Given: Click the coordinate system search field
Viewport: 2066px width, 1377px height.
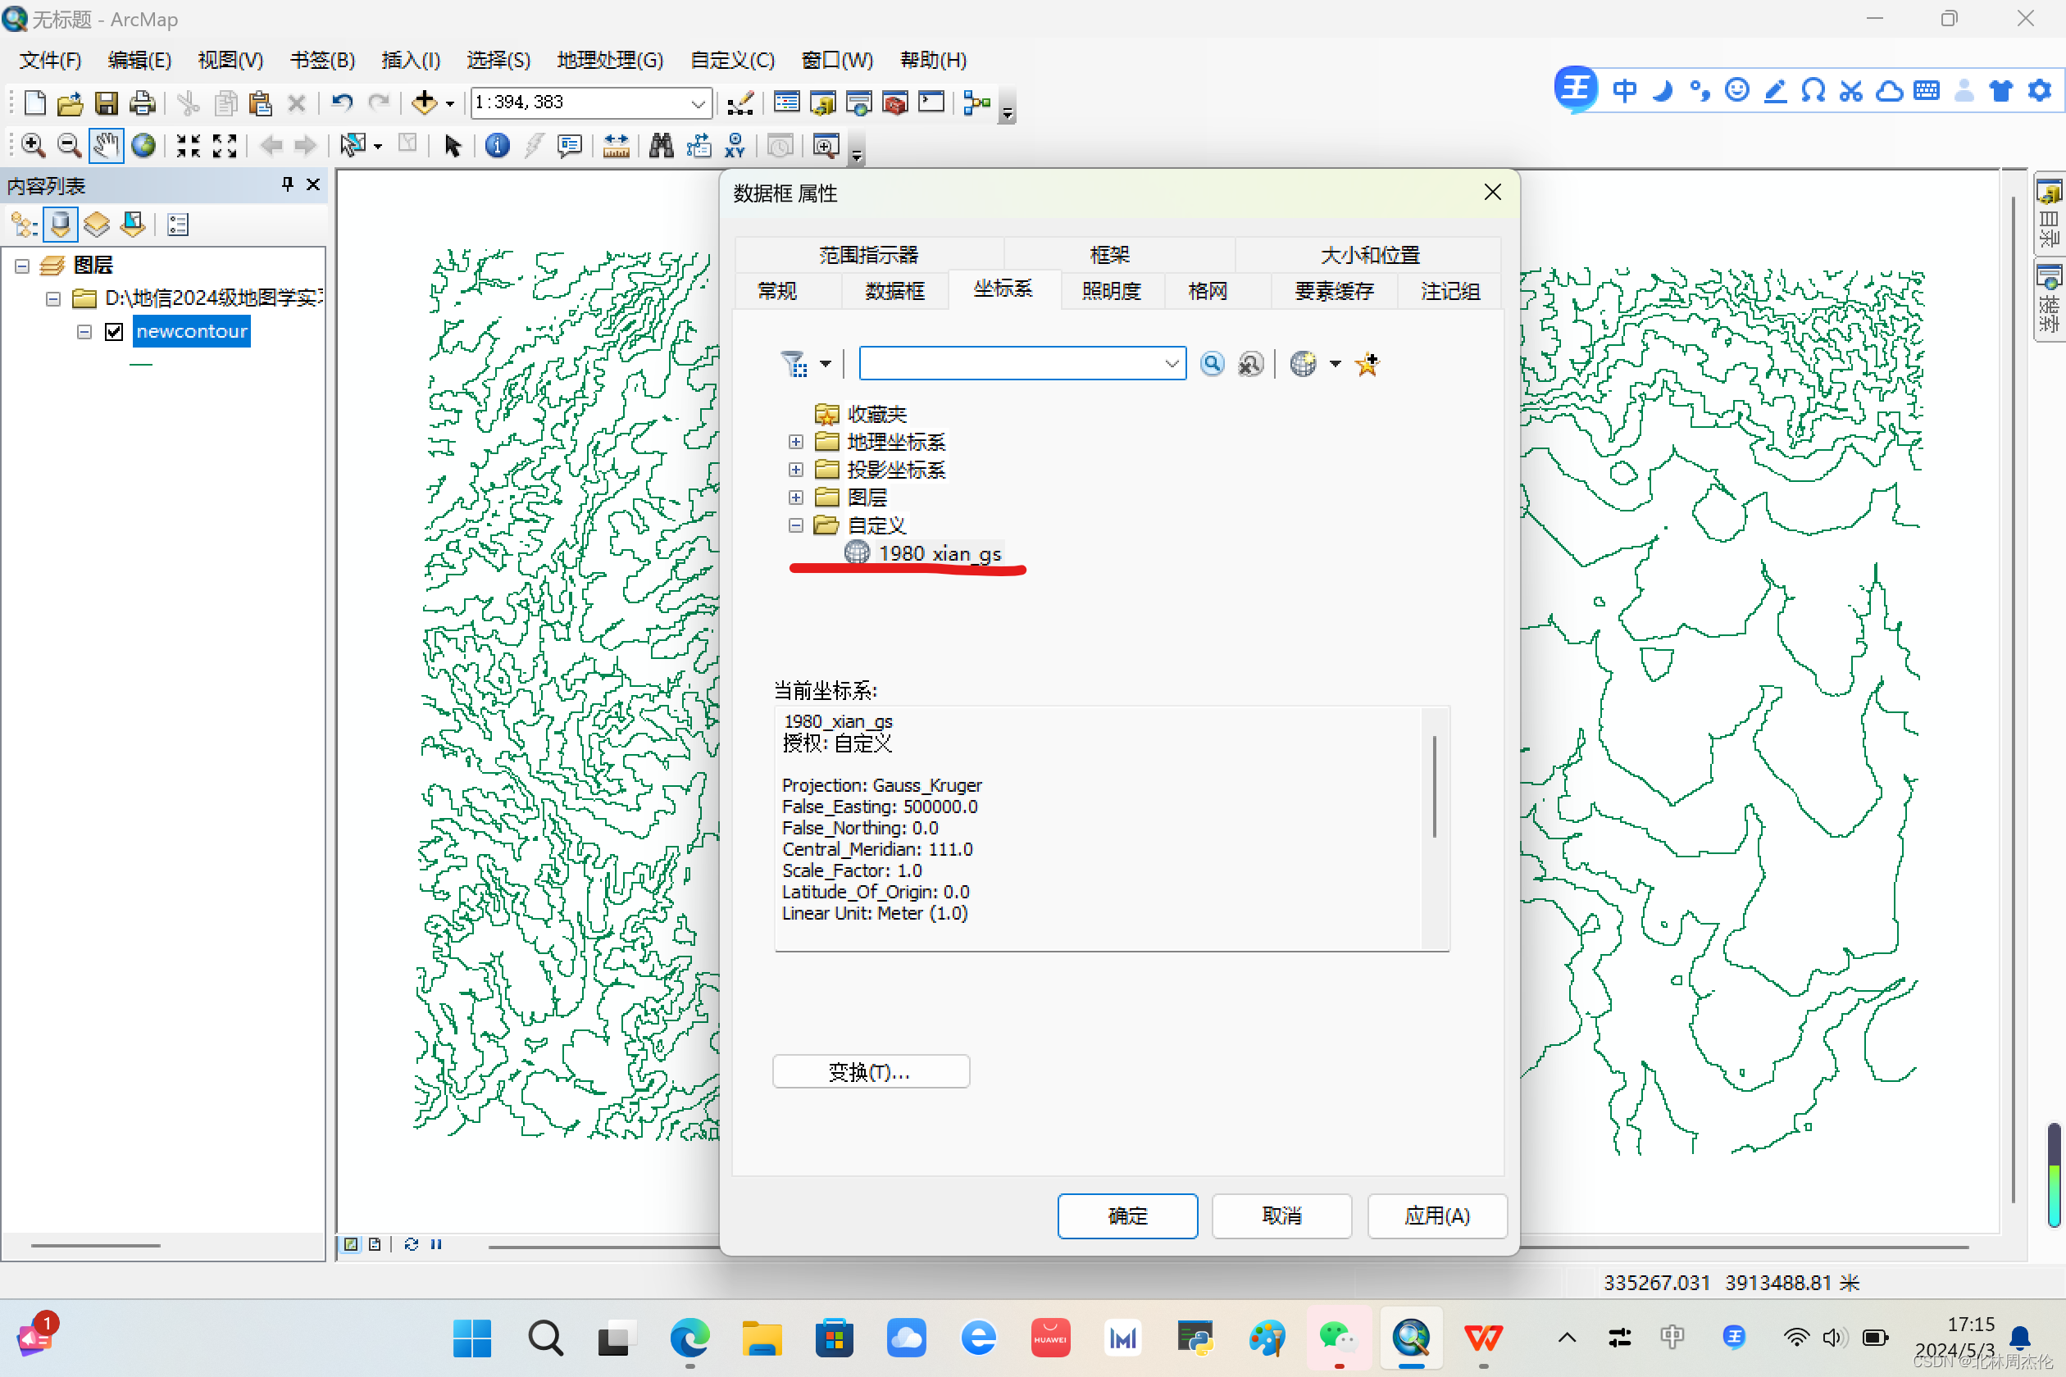Looking at the screenshot, I should coord(1010,364).
